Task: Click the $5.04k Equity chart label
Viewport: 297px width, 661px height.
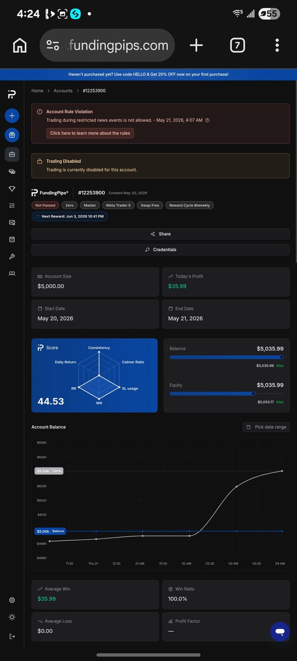Action: point(50,471)
